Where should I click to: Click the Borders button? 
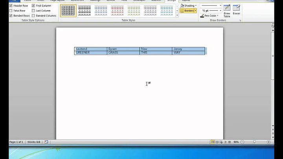[187, 11]
